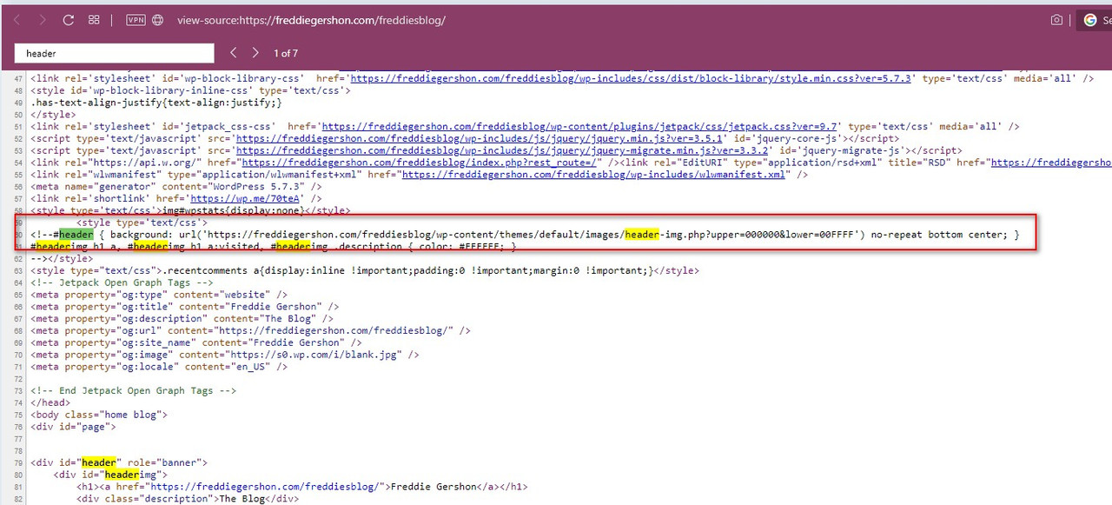Image resolution: width=1112 pixels, height=505 pixels.
Task: Click the div id 'headerimg' line
Action: (110, 475)
